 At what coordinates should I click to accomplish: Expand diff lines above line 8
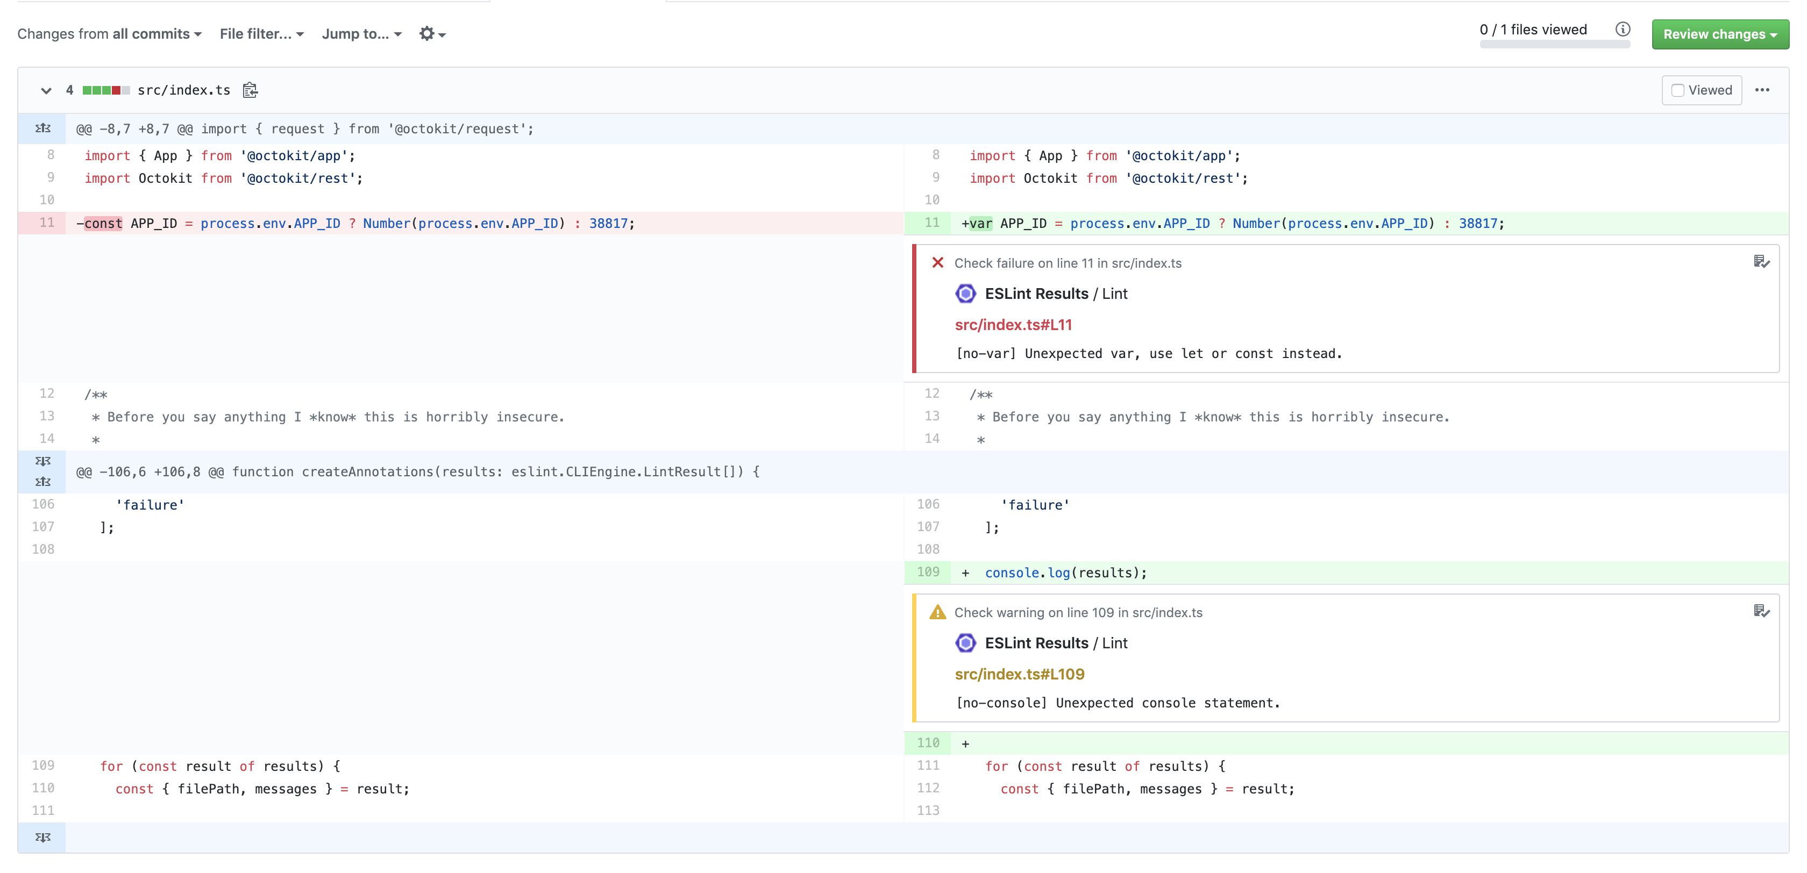43,128
